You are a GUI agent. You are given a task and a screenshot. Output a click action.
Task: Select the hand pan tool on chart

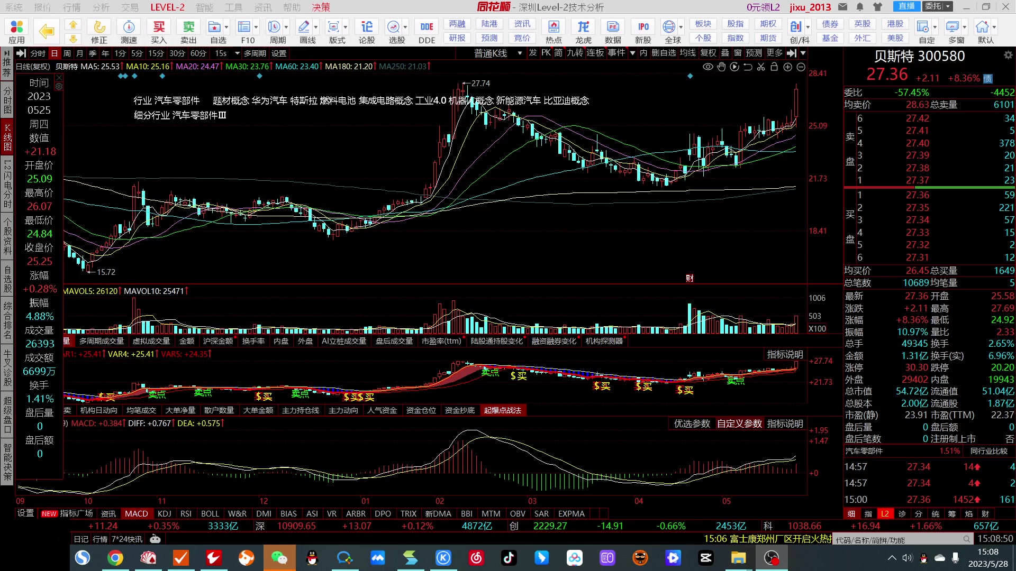pyautogui.click(x=721, y=67)
